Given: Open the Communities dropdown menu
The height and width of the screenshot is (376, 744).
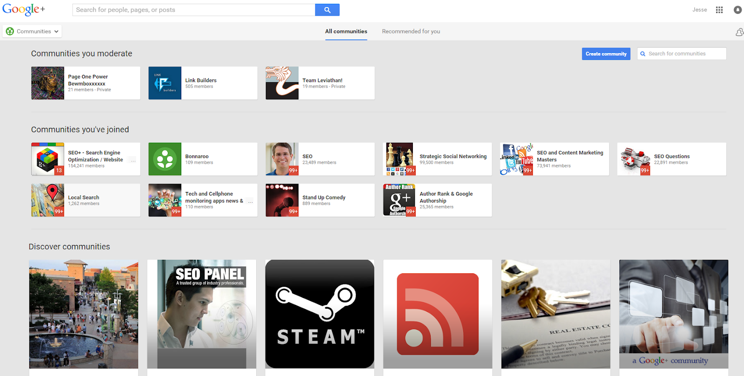Looking at the screenshot, I should (32, 31).
